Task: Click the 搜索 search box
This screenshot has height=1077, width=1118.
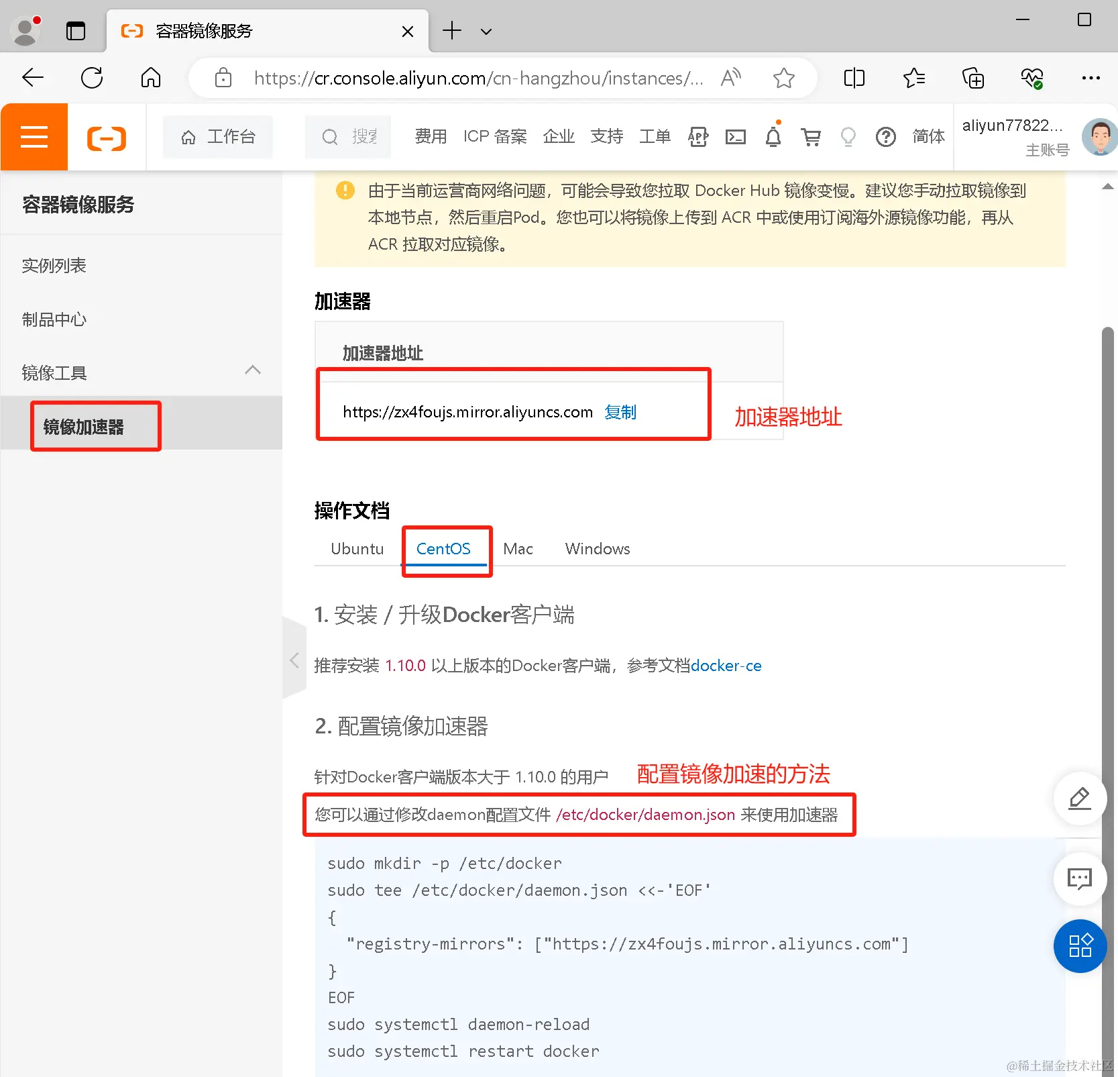Action: point(348,137)
